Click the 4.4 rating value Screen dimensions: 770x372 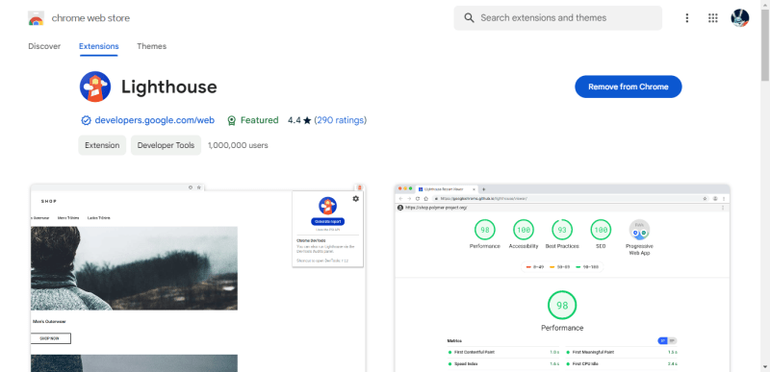click(x=295, y=120)
